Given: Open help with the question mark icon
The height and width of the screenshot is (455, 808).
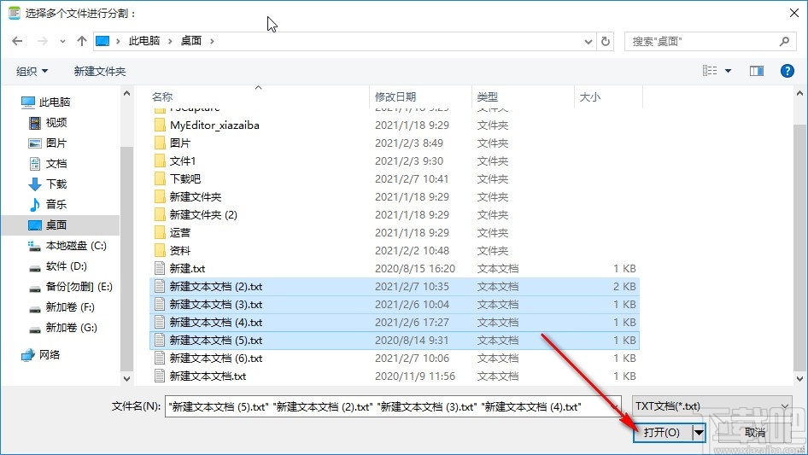Looking at the screenshot, I should tap(787, 71).
